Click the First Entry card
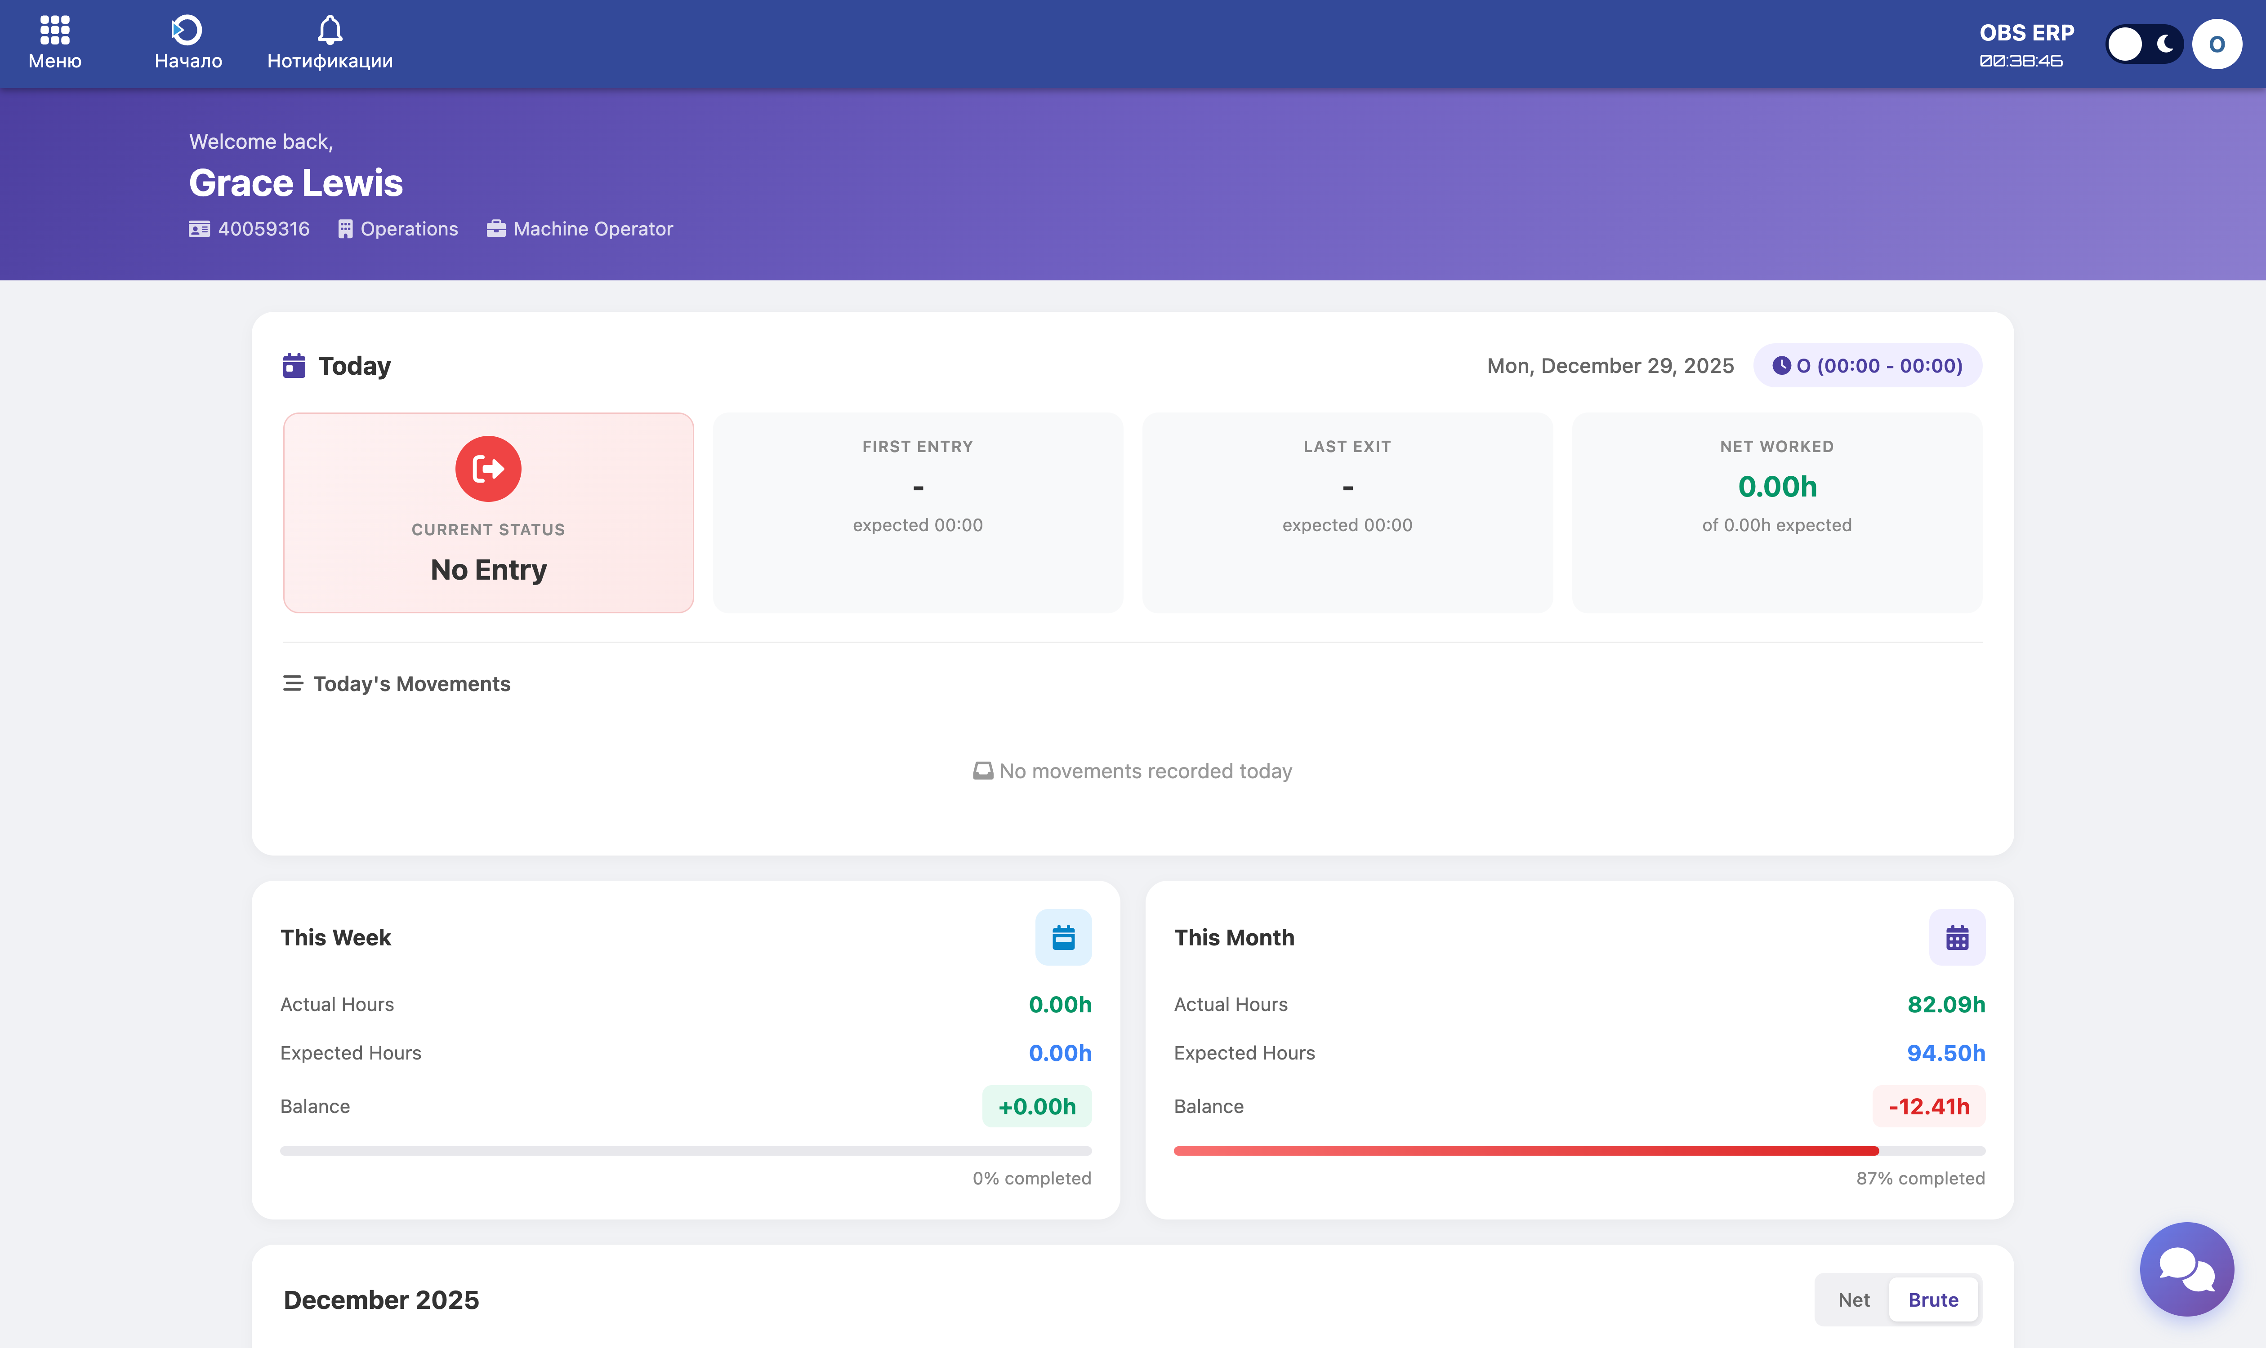This screenshot has height=1348, width=2266. [x=917, y=512]
